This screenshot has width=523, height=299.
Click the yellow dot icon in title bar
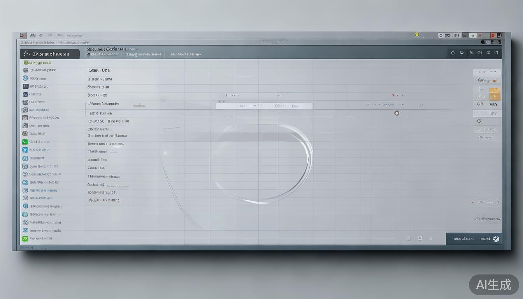click(x=417, y=35)
